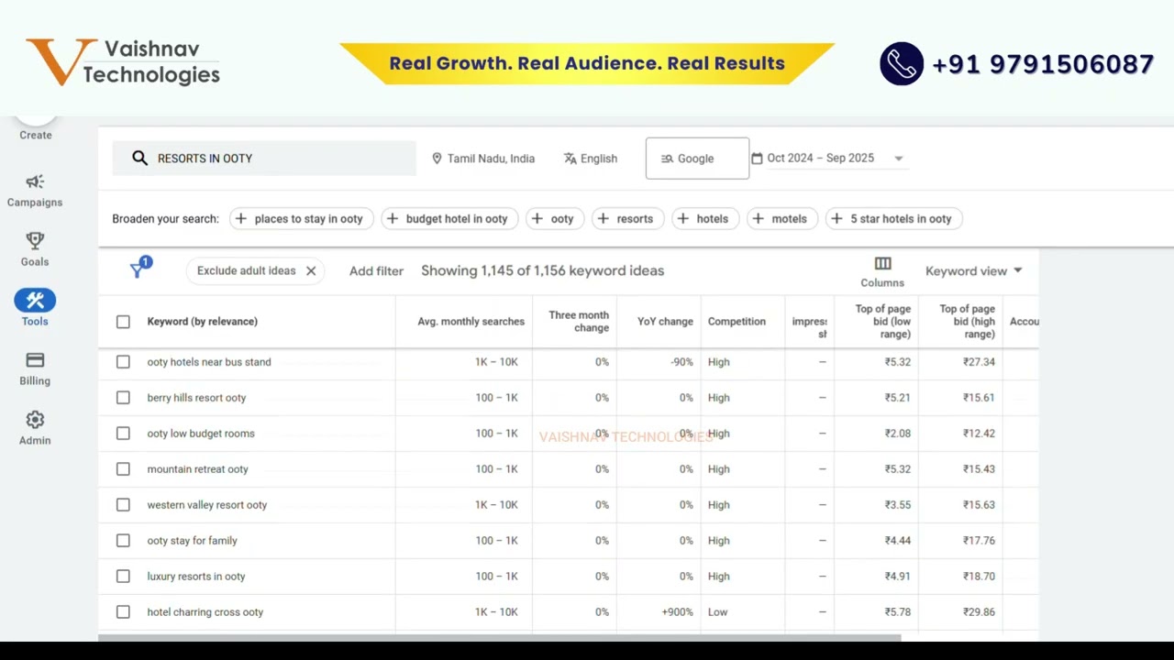Viewport: 1174px width, 660px height.
Task: Add 'places to stay in ooty' suggestion
Action: click(x=300, y=218)
